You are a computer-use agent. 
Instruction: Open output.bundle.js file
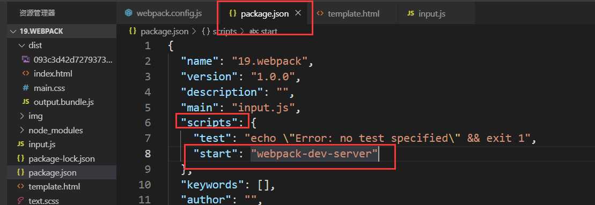pos(63,102)
